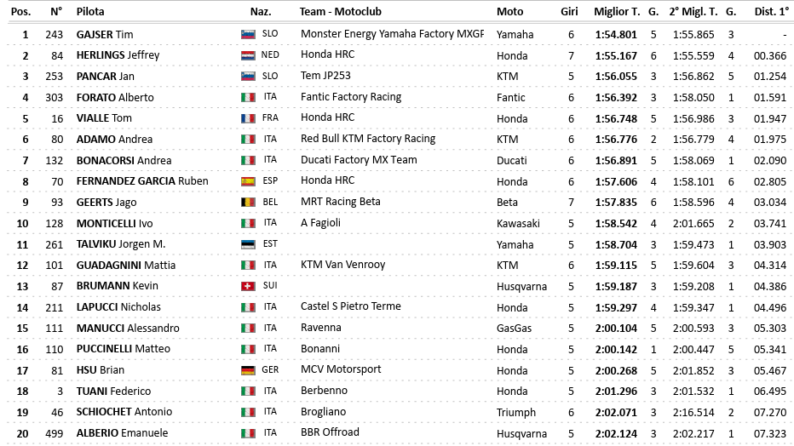Click Gajser's best lap time 1:54.801
This screenshot has width=794, height=446.
[x=618, y=35]
